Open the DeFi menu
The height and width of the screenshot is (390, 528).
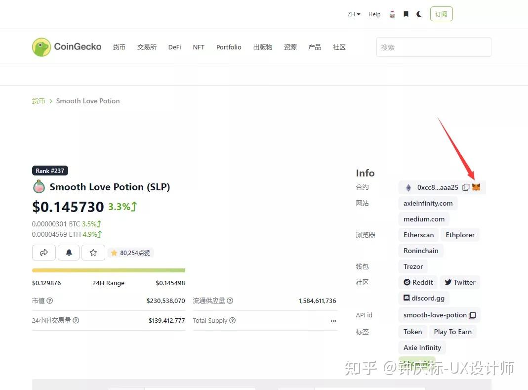[x=174, y=47]
